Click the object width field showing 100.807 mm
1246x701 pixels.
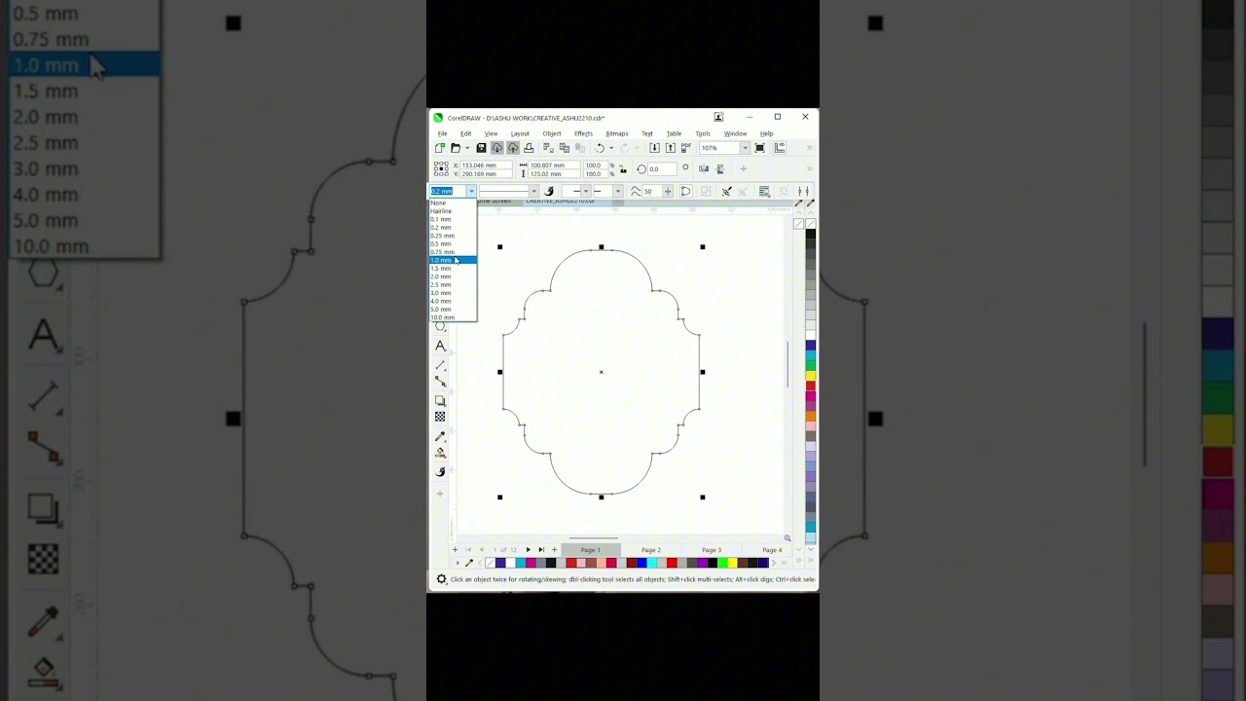(554, 166)
